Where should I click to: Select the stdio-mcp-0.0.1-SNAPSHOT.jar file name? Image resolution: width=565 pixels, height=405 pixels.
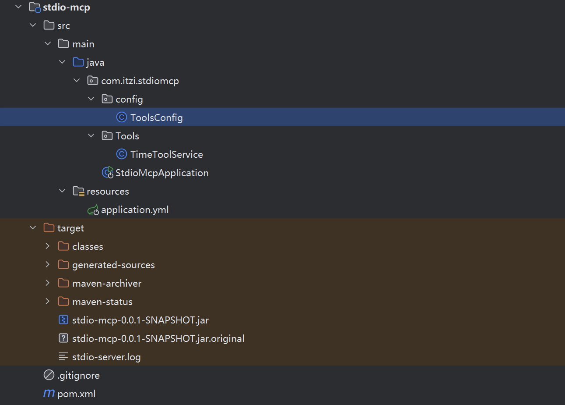(x=140, y=320)
